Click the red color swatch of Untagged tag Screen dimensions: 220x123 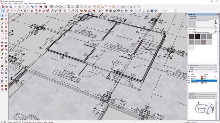tap(202, 77)
